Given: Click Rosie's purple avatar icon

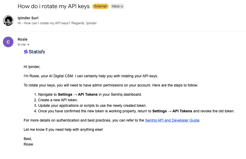Looking at the screenshot, I should tap(8, 42).
